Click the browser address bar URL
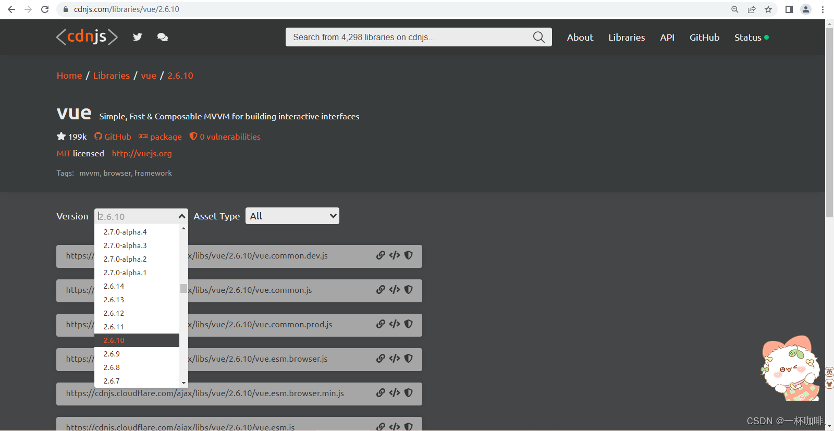 point(127,9)
